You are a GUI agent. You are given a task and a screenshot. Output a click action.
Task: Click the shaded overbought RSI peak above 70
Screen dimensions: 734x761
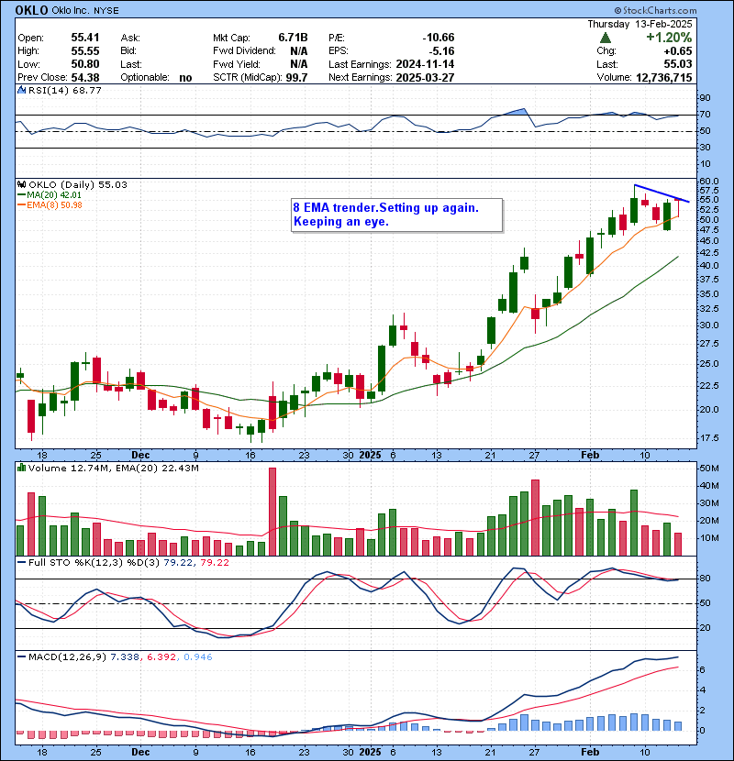click(517, 112)
